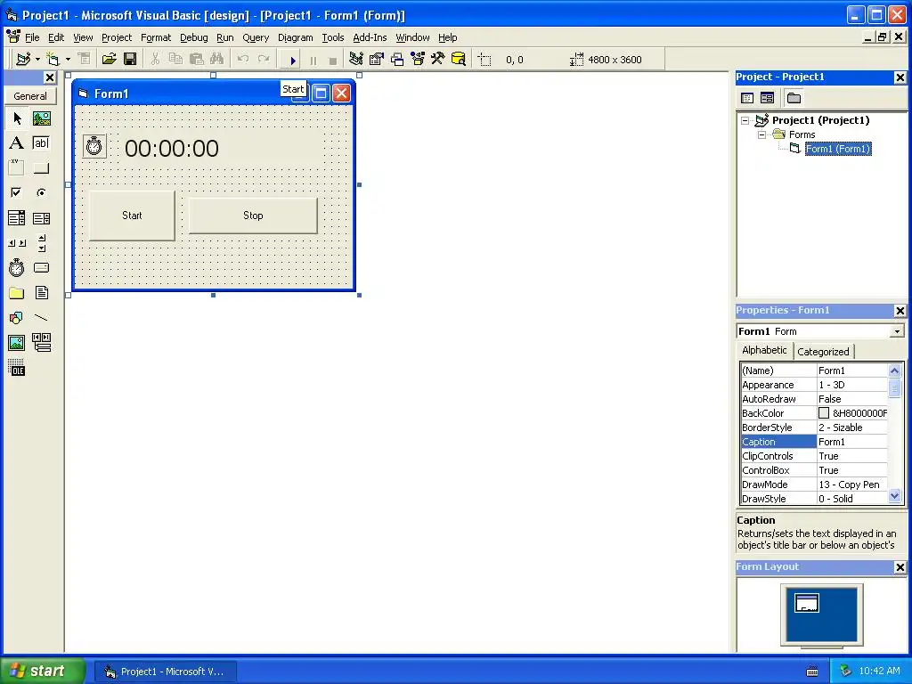
Task: Select the Shape control tool
Action: (17, 318)
